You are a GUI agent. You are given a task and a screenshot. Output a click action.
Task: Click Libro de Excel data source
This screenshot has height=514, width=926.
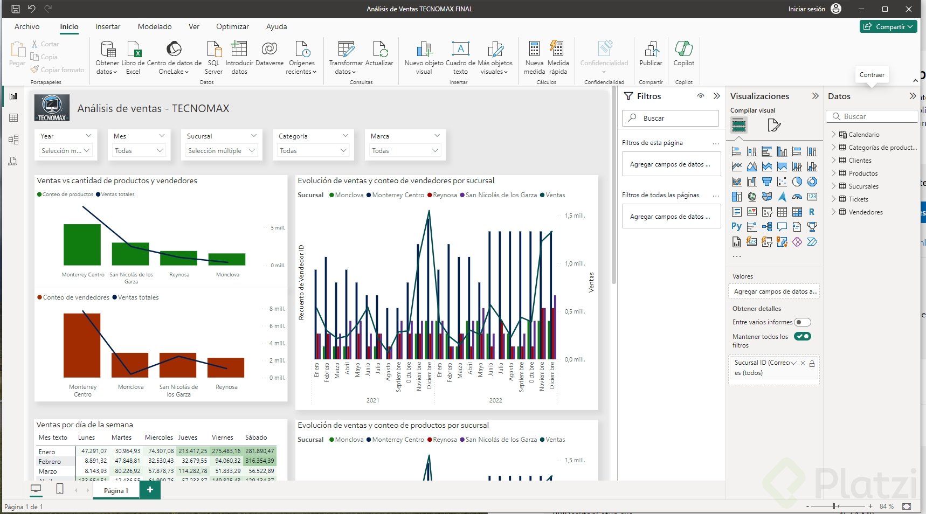pyautogui.click(x=133, y=50)
